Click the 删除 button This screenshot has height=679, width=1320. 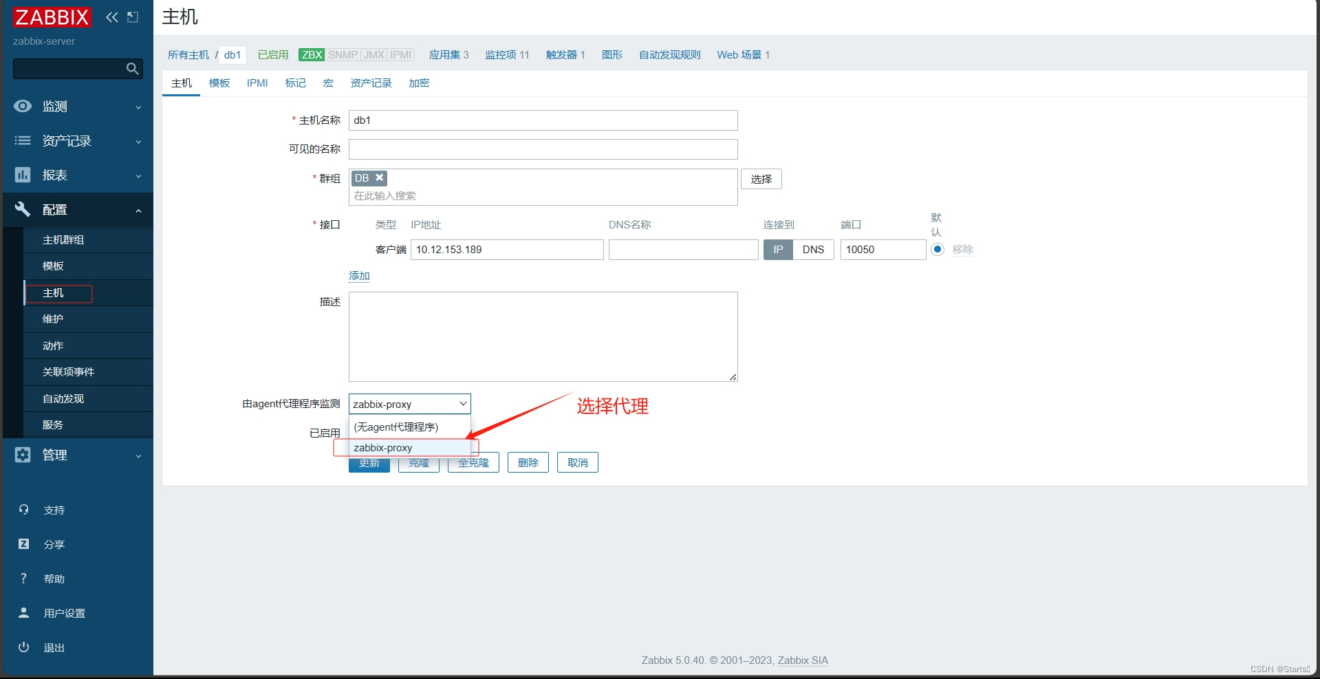point(528,463)
